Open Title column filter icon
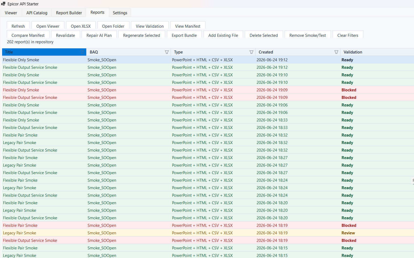 tap(82, 52)
